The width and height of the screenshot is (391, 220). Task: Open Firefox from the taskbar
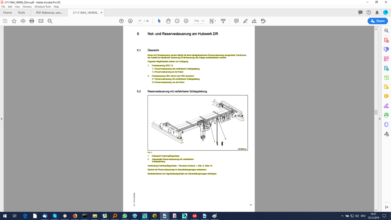click(75, 216)
